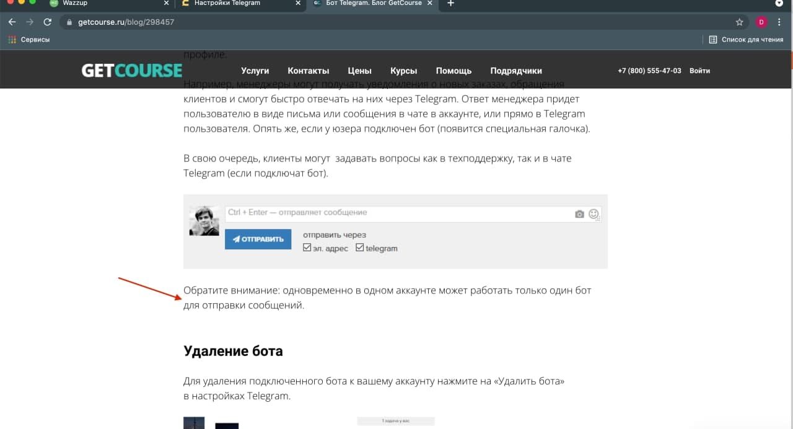Open Chrome three-dot menu
793x429 pixels.
pos(780,22)
